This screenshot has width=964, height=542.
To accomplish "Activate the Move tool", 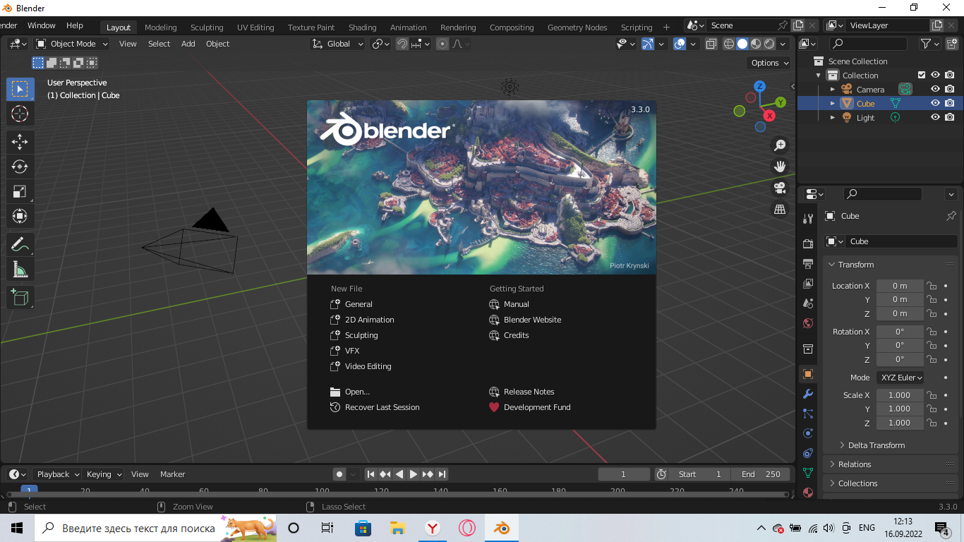I will pos(20,142).
